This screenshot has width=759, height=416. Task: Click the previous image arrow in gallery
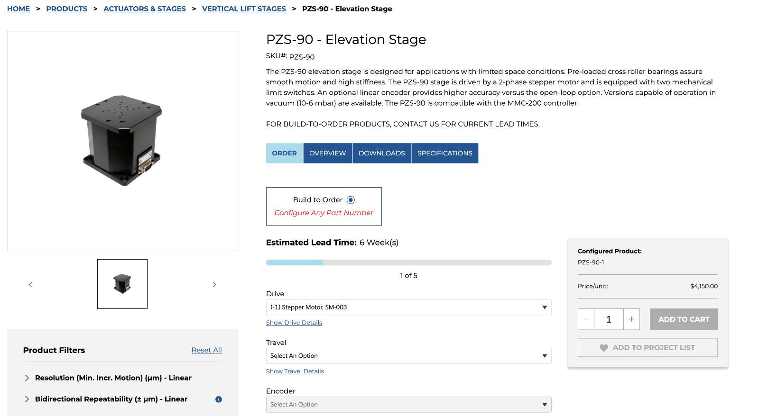(30, 284)
